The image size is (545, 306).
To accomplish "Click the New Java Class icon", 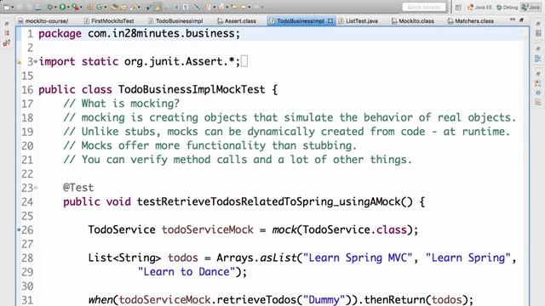I will 100,7.
